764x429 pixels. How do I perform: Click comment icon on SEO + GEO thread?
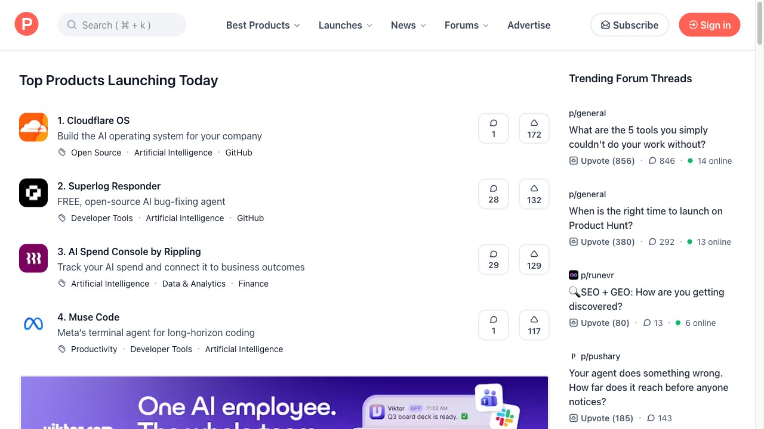pos(647,323)
